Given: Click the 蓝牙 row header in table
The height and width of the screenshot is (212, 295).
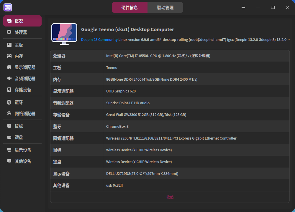Looking at the screenshot, I should point(57,127).
